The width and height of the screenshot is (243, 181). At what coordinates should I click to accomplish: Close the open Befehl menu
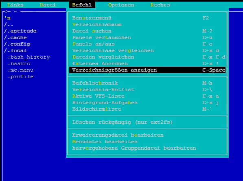(x=82, y=5)
